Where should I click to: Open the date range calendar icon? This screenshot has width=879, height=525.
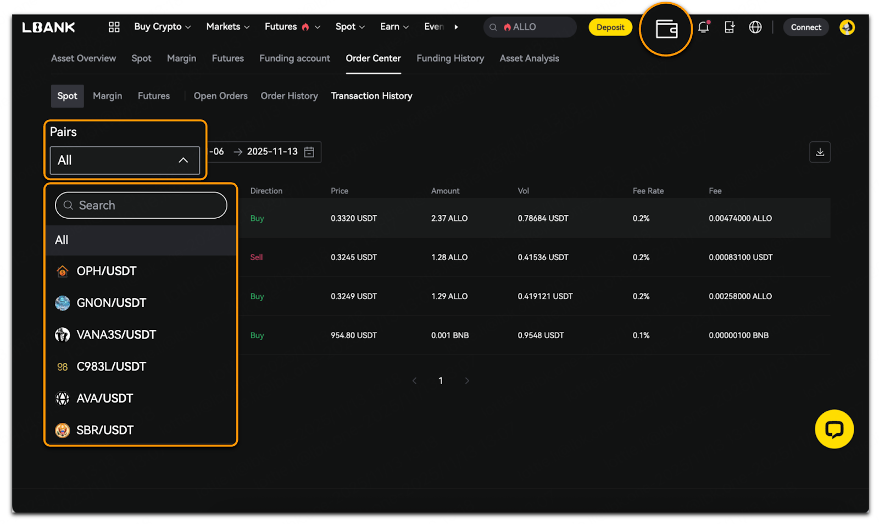(309, 152)
